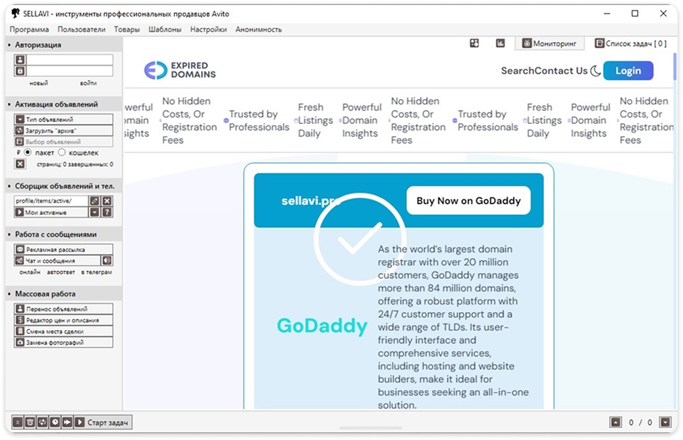
Task: Click the X icon beside страниц counter
Action: tap(20, 164)
